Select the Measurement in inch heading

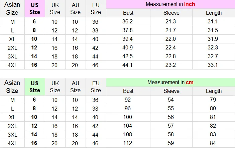pos(170,4)
